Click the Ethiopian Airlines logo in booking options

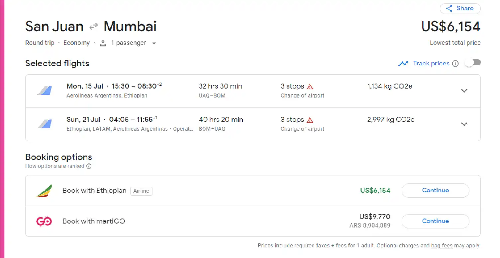point(44,190)
